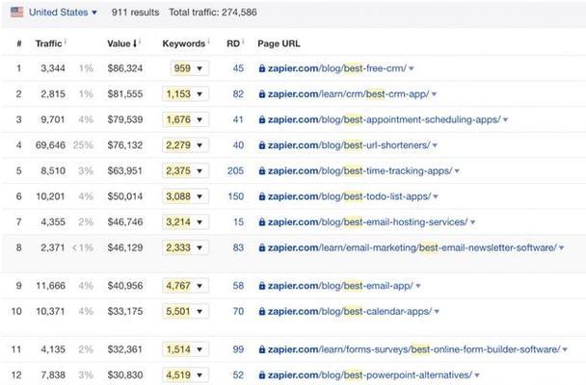This screenshot has width=586, height=385.
Task: Select the traffic value 69,646
Action: click(50, 145)
